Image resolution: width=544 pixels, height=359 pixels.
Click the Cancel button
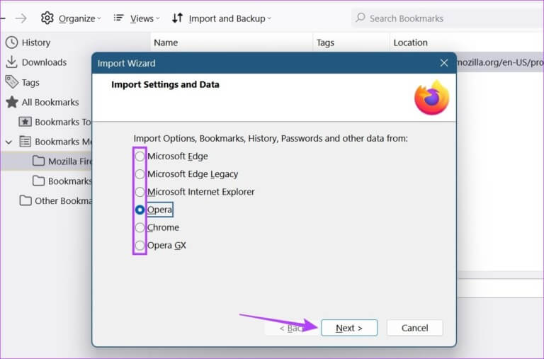pyautogui.click(x=414, y=328)
